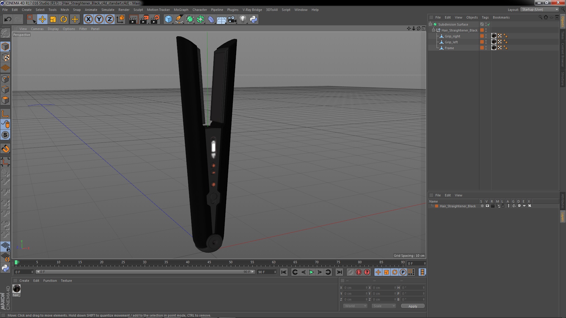The width and height of the screenshot is (566, 318).
Task: Select the Move tool
Action: click(x=42, y=19)
